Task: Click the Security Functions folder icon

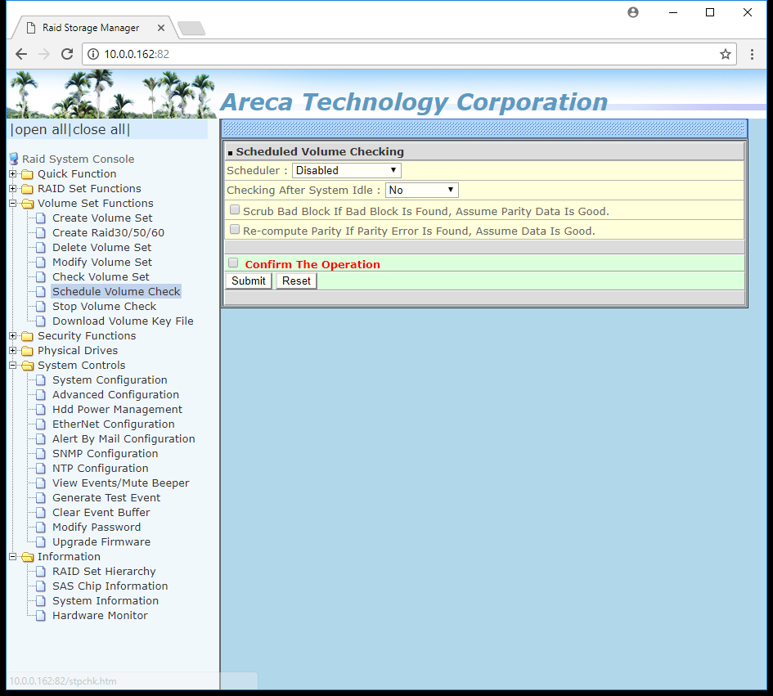Action: [28, 336]
